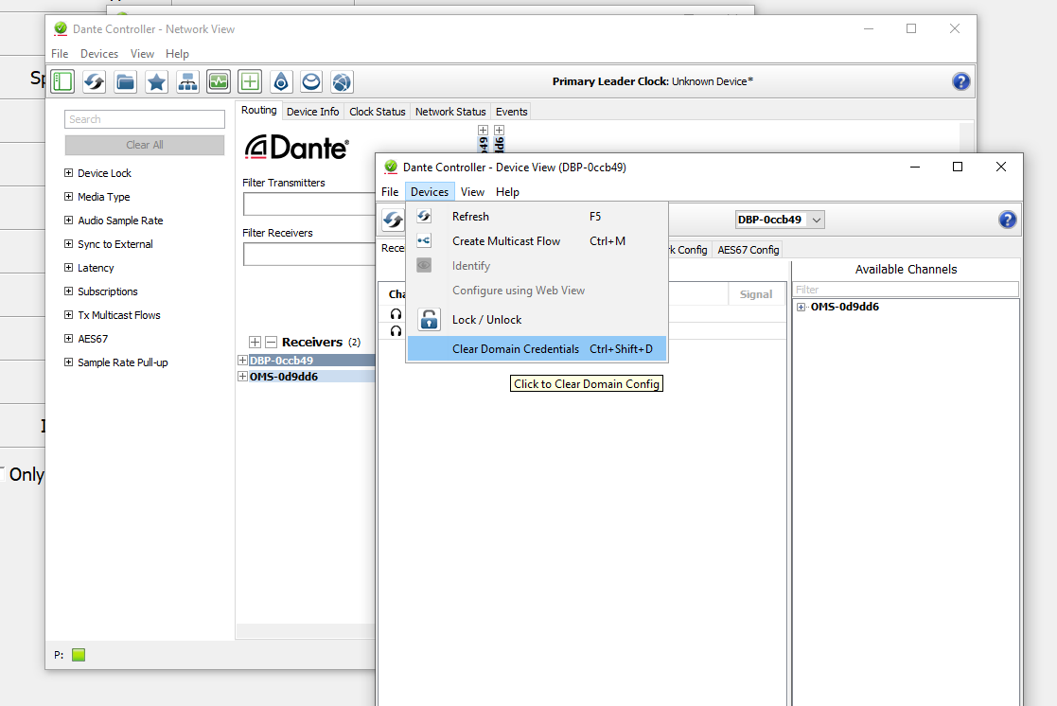1057x706 pixels.
Task: Expand OMS-0d9dd6 in Available Channels
Action: [802, 307]
